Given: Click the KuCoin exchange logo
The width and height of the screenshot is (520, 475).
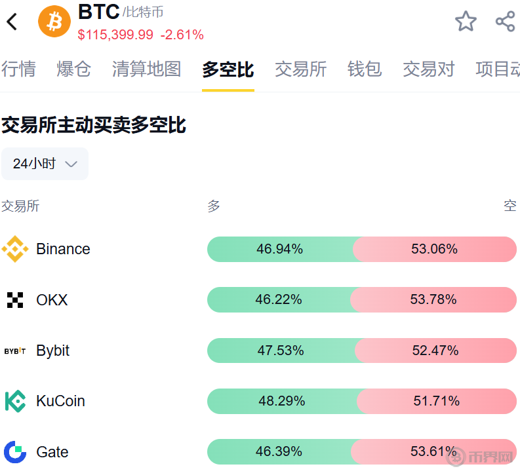Looking at the screenshot, I should pyautogui.click(x=15, y=401).
